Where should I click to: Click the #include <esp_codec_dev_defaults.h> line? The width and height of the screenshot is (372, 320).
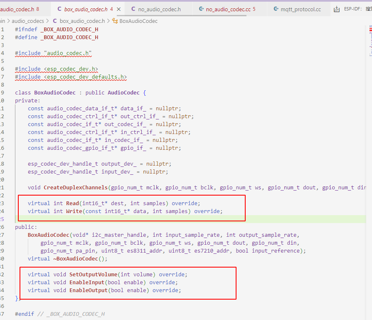pos(71,77)
